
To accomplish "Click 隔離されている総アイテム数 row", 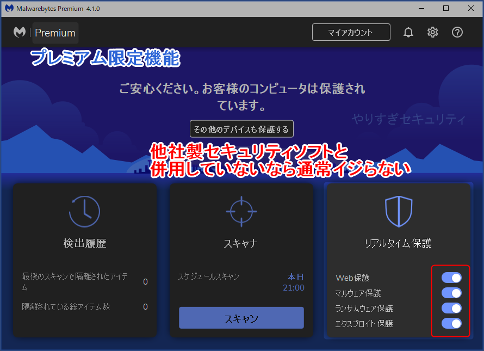I will point(85,307).
